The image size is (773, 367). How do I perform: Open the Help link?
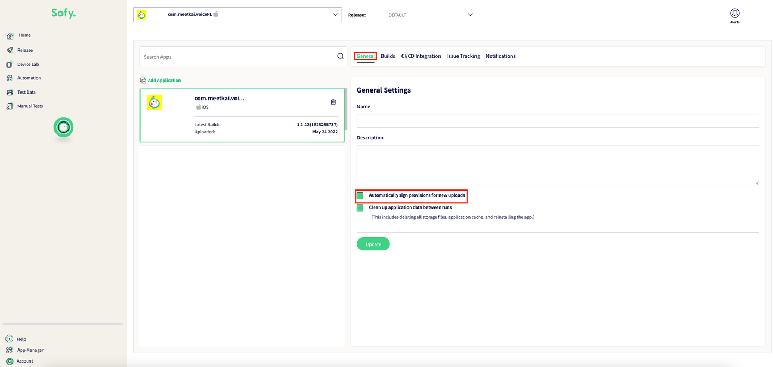(x=21, y=339)
